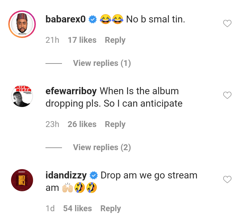Reply to idandizzy's comment
This screenshot has width=248, height=224.
[111, 208]
